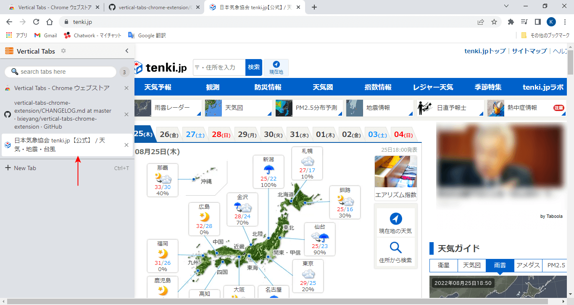Screen dimensions: 574x305
Task: Open 天気予報 menu
Action: tap(158, 87)
